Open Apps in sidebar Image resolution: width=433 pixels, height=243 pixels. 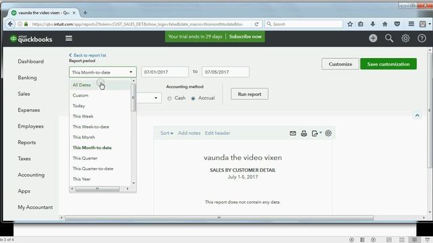click(24, 191)
